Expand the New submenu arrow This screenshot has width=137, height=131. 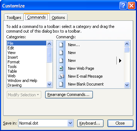coord(120,60)
